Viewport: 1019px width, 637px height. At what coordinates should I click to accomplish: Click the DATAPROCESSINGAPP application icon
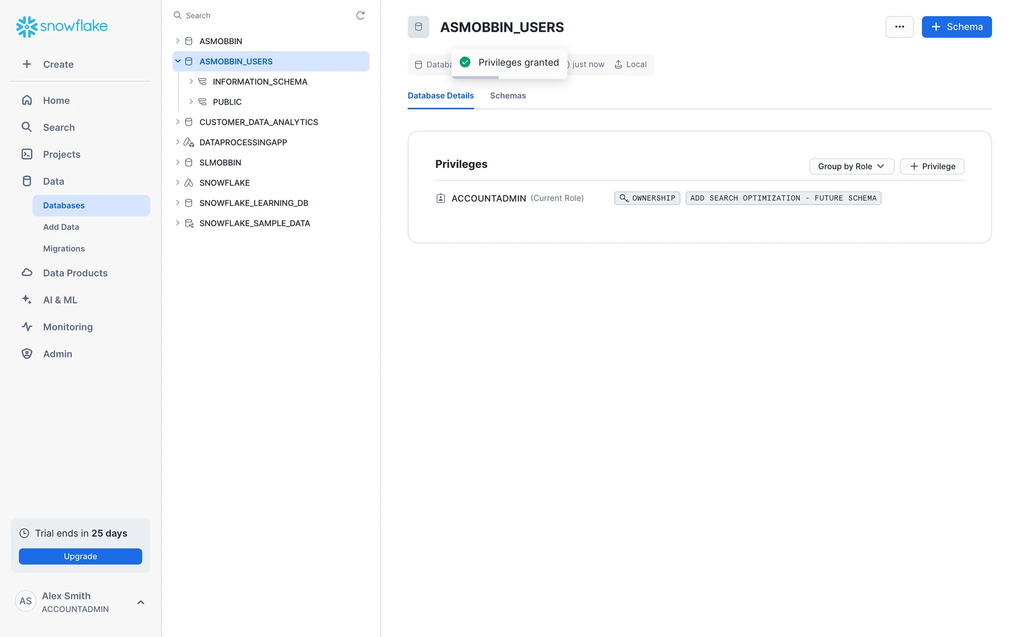(x=188, y=142)
